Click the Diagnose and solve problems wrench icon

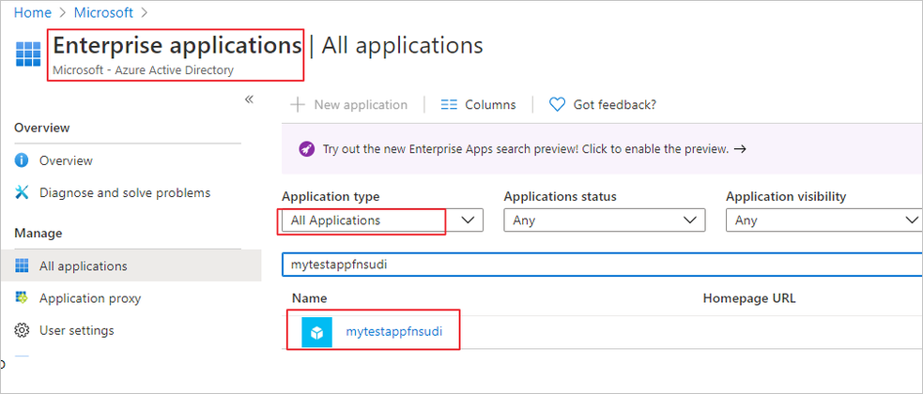(23, 192)
